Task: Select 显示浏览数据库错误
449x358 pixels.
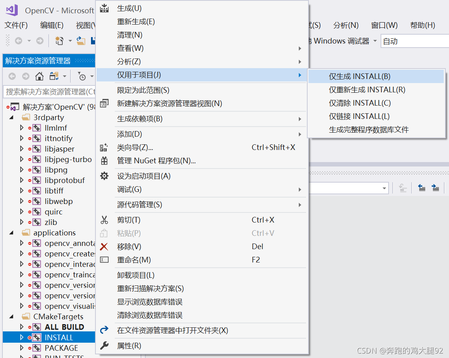Action: tap(202, 302)
